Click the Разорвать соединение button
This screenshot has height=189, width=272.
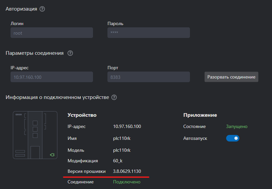click(231, 77)
